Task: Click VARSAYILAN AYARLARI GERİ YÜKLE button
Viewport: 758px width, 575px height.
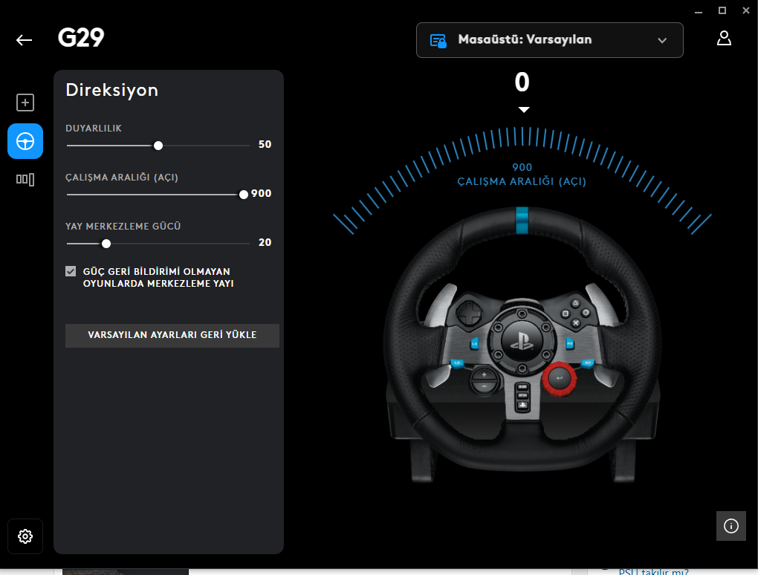Action: point(172,335)
